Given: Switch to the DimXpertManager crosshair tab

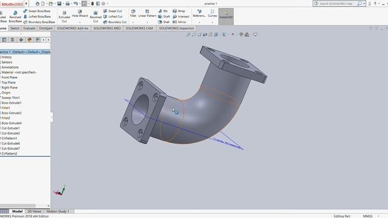Looking at the screenshot, I should click(x=21, y=40).
